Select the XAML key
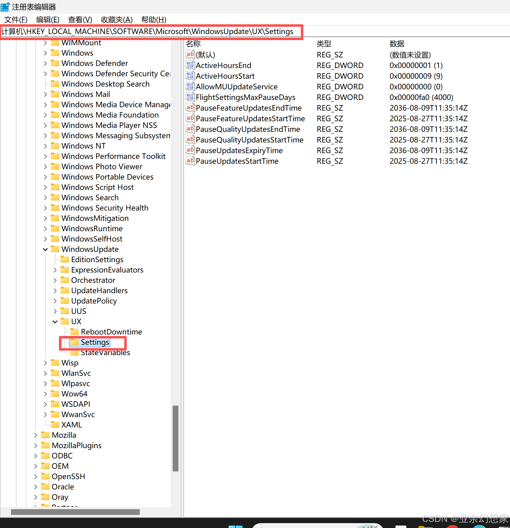 (x=71, y=425)
